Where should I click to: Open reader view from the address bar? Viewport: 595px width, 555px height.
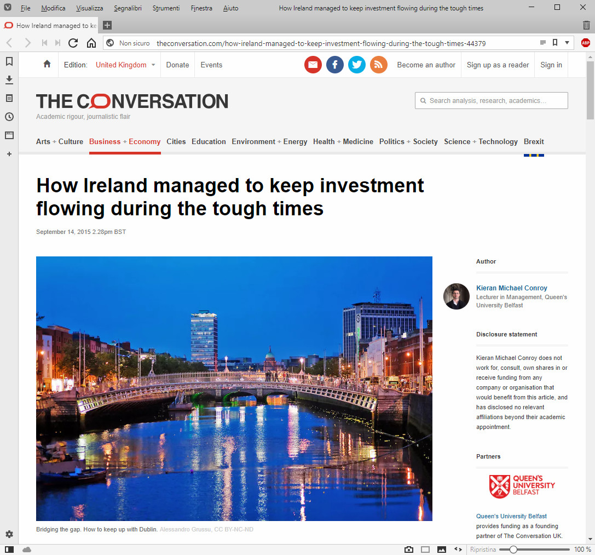542,43
